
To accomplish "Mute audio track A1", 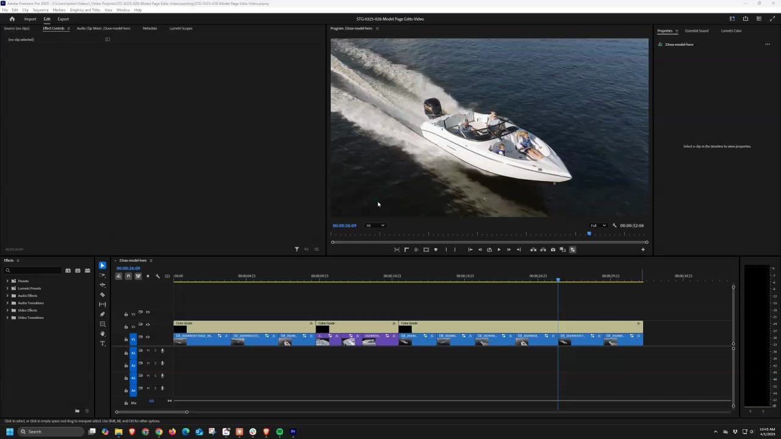I will point(148,351).
